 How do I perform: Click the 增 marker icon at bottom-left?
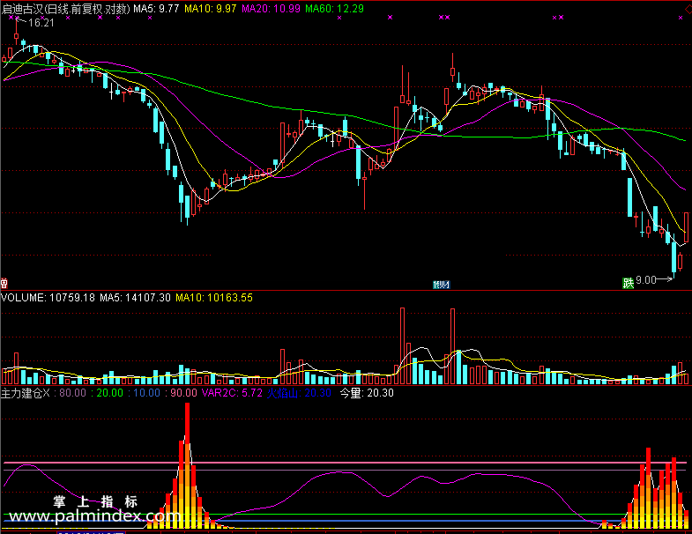click(4, 283)
